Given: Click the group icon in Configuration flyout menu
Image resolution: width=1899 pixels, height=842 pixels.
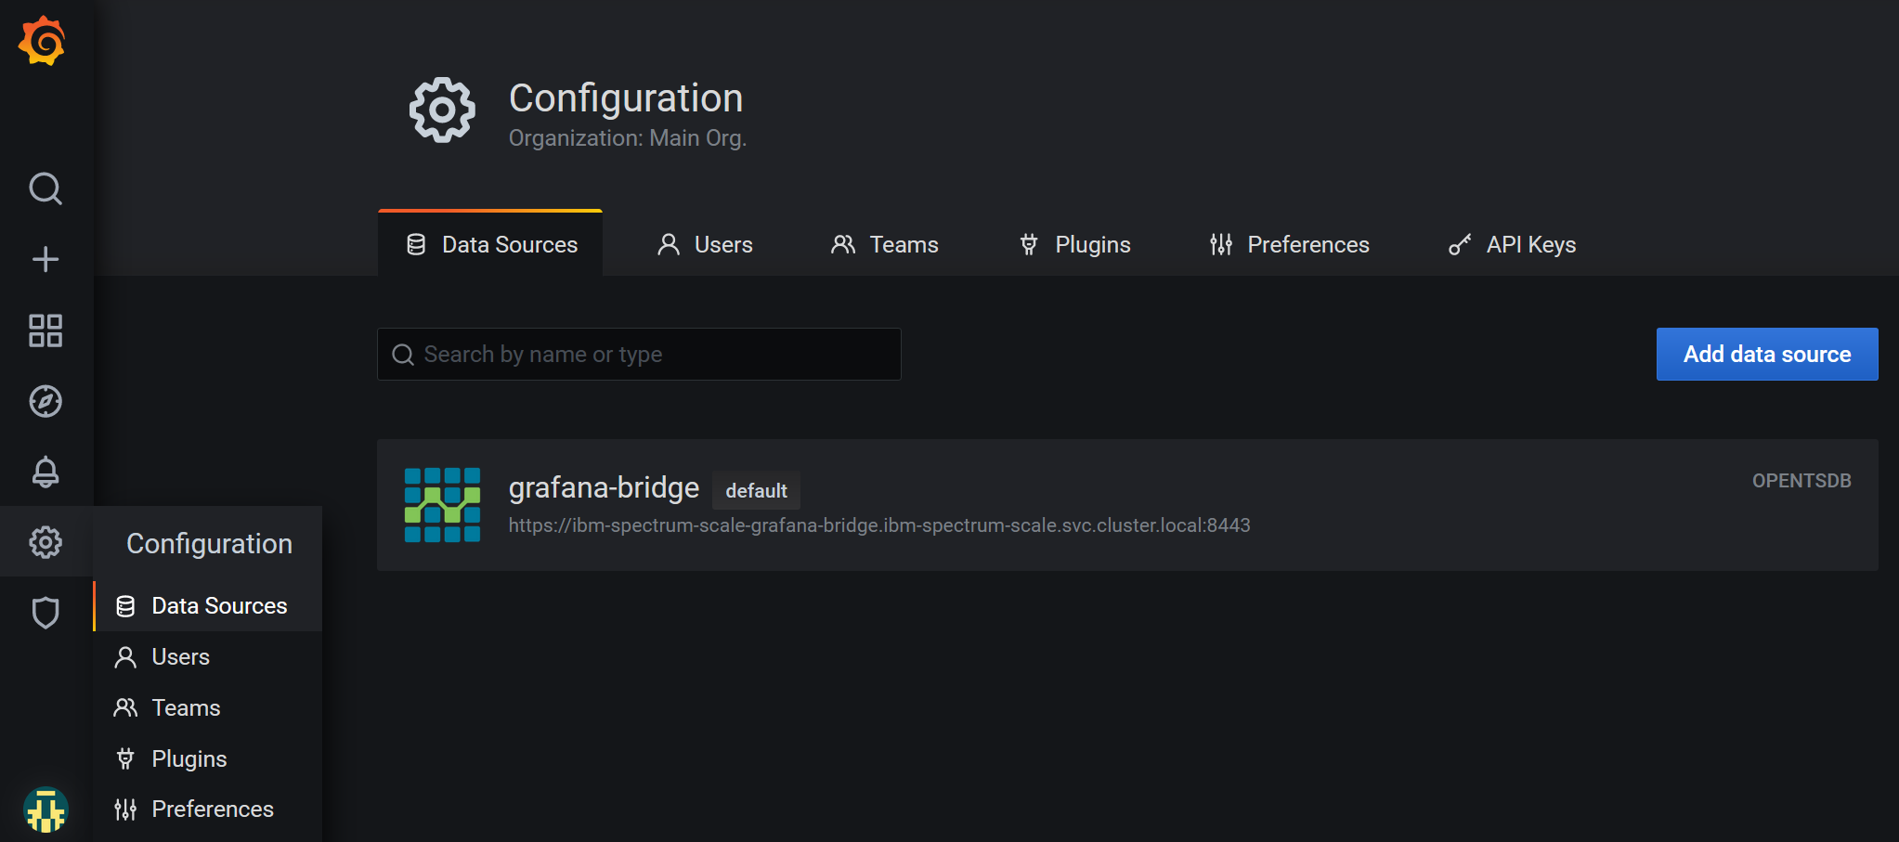Looking at the screenshot, I should (125, 707).
